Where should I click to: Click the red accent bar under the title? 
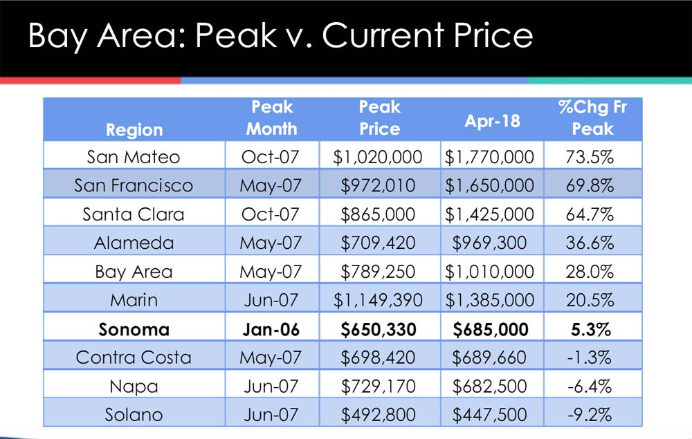[91, 81]
